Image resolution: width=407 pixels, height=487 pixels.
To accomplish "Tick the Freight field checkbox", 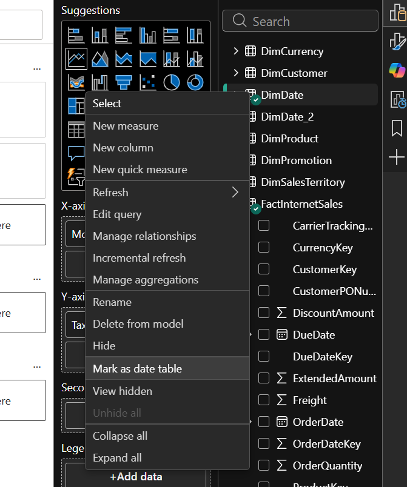I will click(264, 400).
